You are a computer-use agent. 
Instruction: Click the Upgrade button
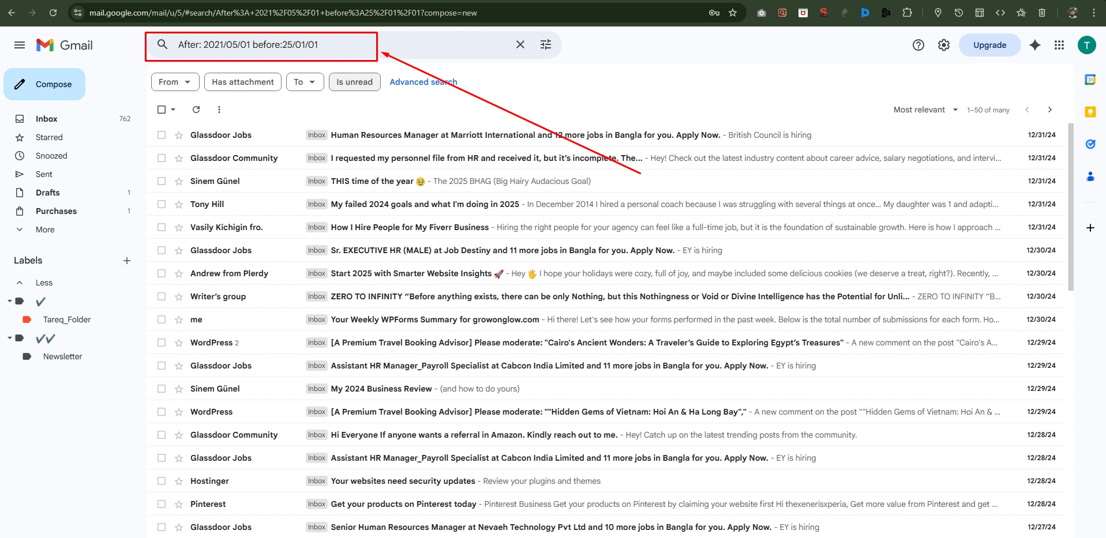coord(989,45)
